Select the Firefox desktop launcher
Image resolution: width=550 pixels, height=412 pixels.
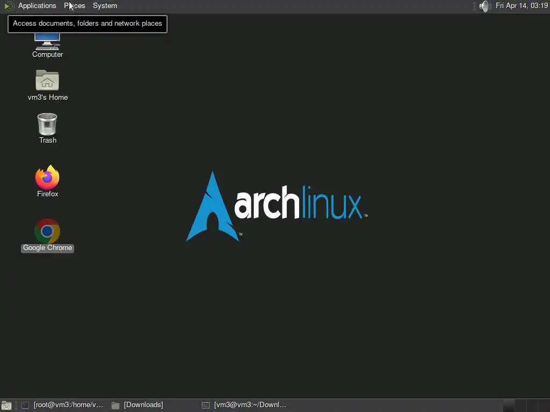click(x=47, y=181)
